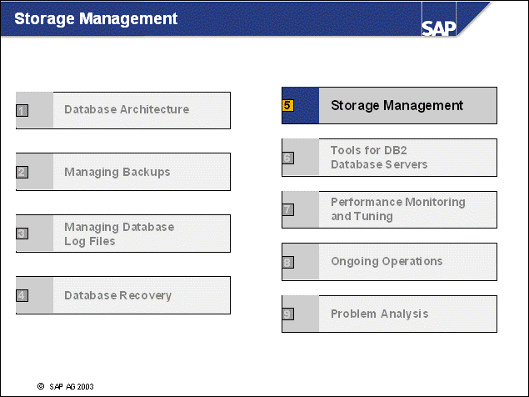Go to the Ongoing Operations chapter
The image size is (529, 397).
point(387,261)
